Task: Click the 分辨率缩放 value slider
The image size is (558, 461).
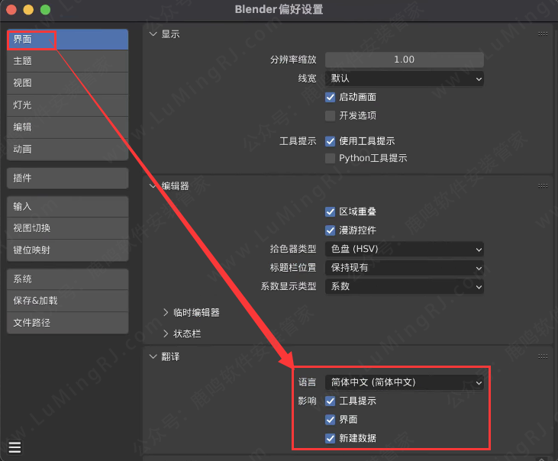Action: (x=404, y=60)
